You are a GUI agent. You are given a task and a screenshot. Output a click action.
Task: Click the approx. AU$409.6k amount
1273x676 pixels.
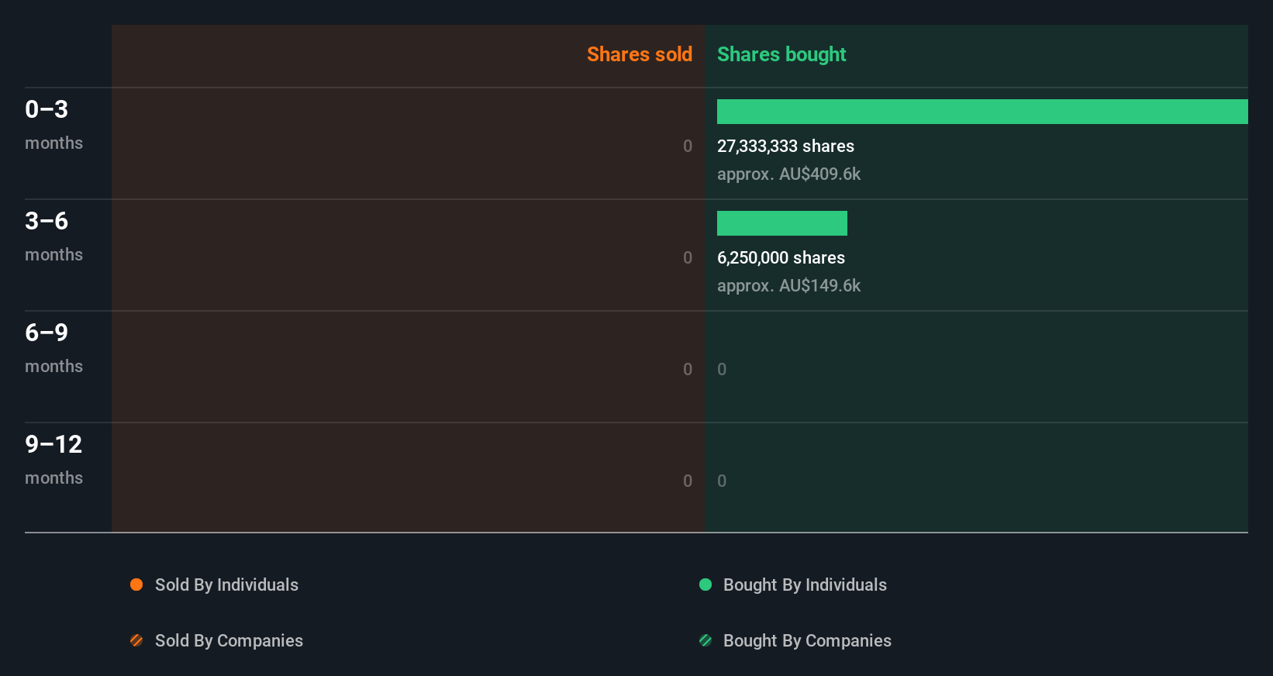coord(788,174)
